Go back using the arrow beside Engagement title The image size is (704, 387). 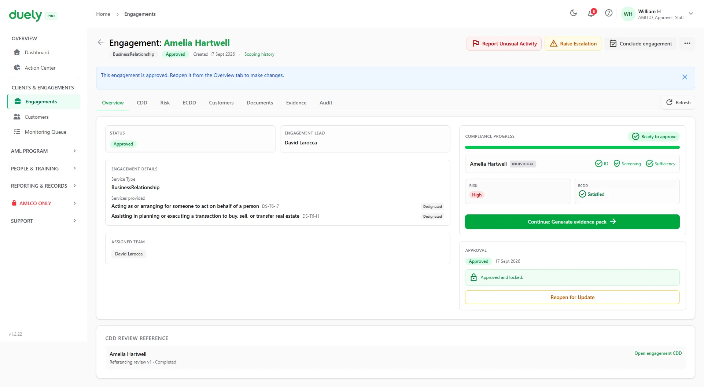(x=100, y=43)
